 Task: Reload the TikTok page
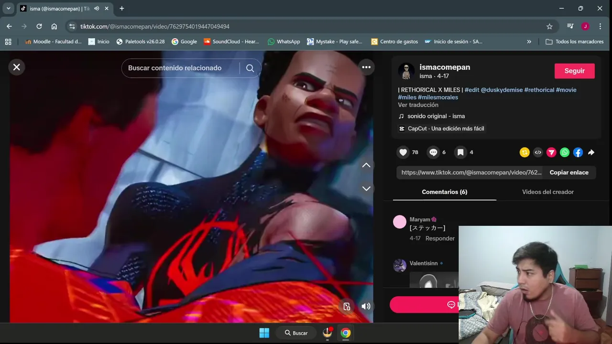click(39, 26)
